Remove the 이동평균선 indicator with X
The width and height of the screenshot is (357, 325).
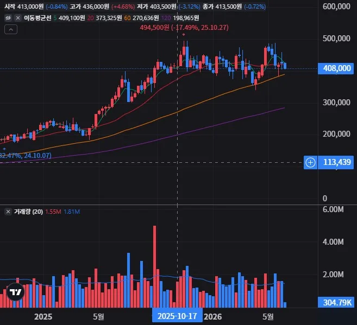(x=18, y=18)
